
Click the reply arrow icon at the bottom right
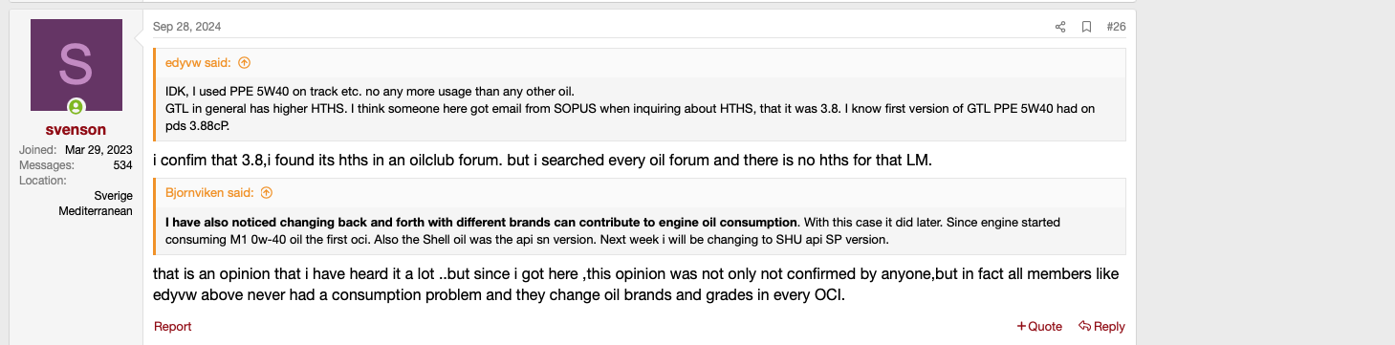[x=1084, y=327]
